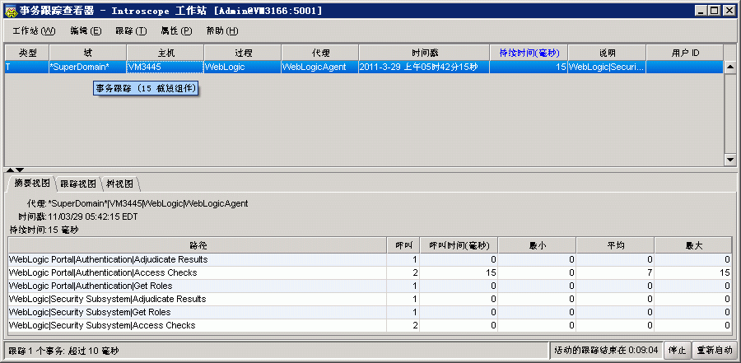Screen dimensions: 741x363
Task: Sort by the 主机 column header
Action: point(165,53)
